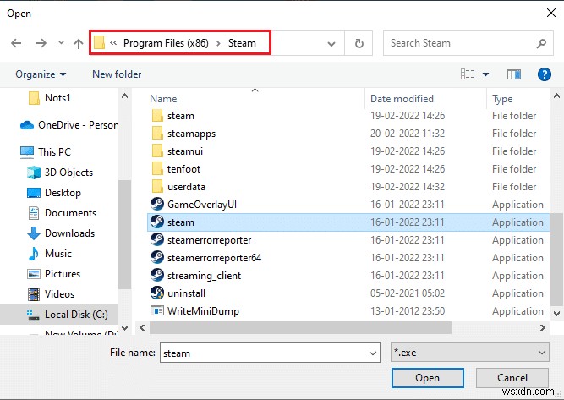Image resolution: width=564 pixels, height=400 pixels.
Task: Open Videos in the sidebar
Action: click(51, 294)
